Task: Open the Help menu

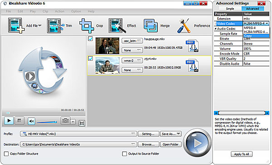Action: (x=91, y=11)
